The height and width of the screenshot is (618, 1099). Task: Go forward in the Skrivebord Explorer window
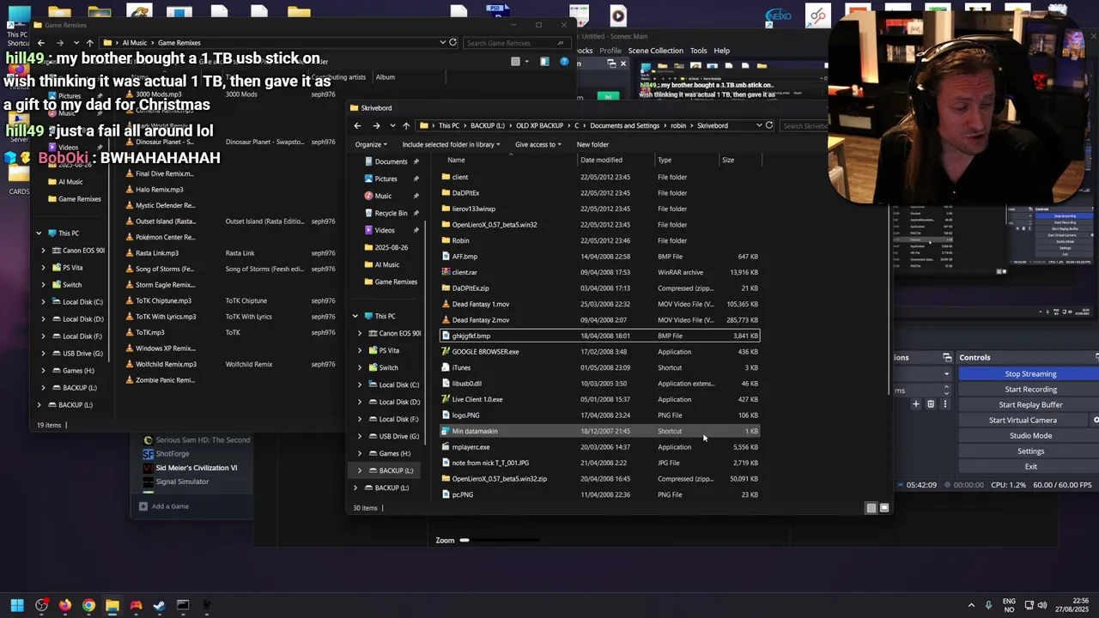tap(376, 125)
